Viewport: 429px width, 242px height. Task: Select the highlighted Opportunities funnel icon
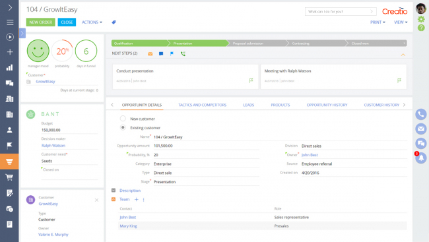(9, 162)
